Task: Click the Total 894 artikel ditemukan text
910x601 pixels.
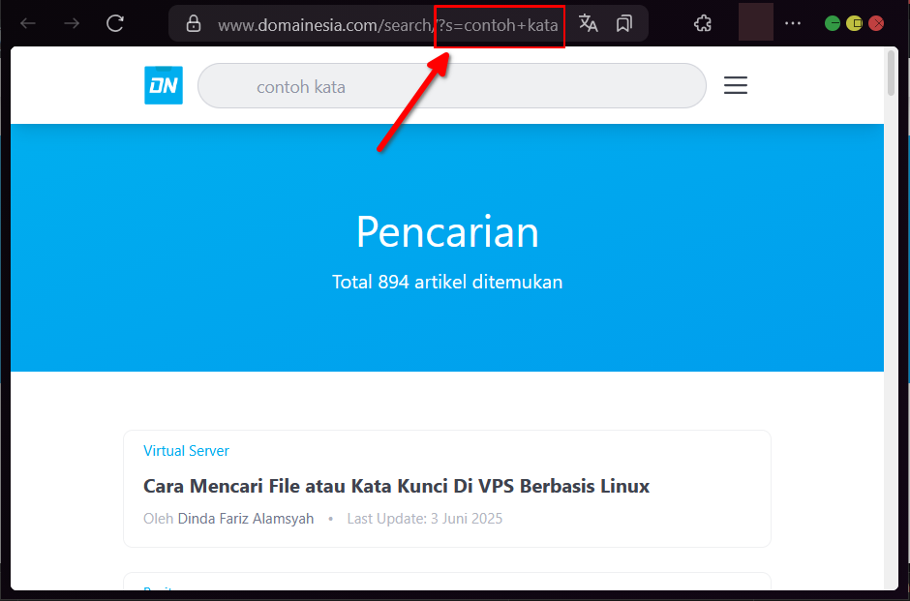Action: click(447, 282)
